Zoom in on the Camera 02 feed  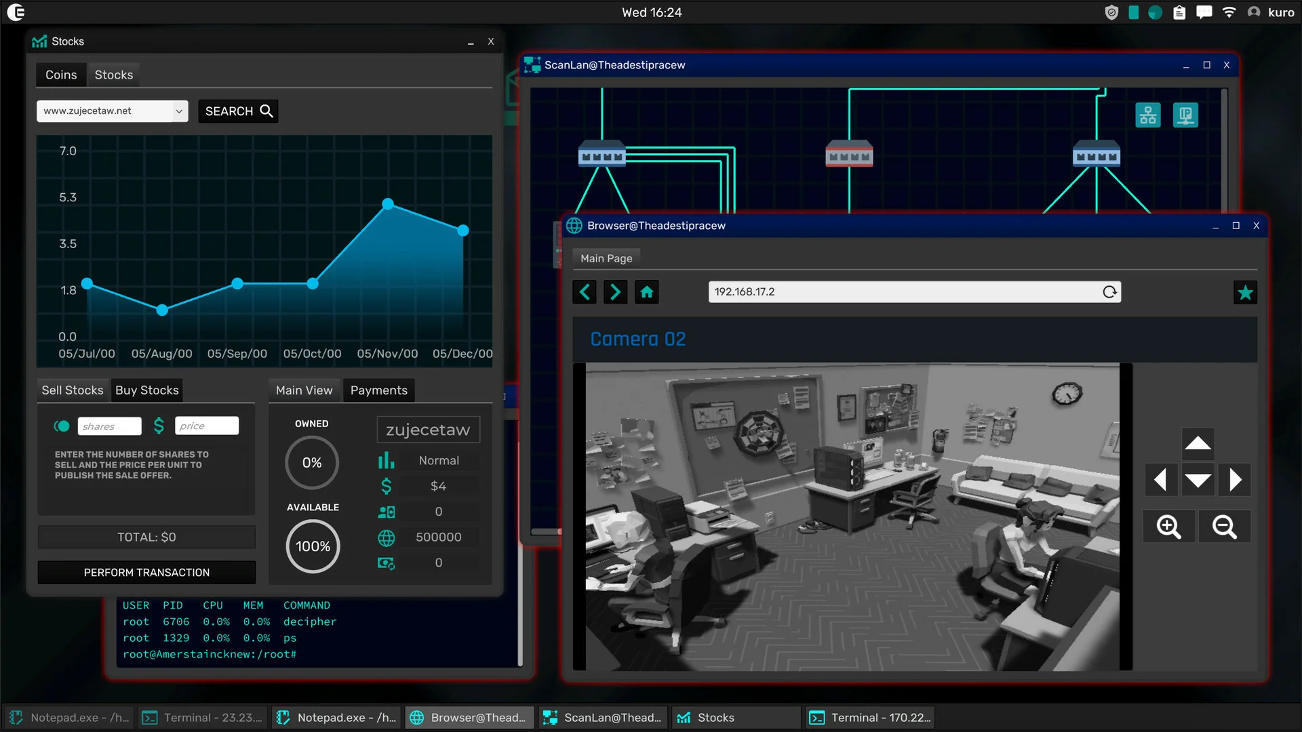(x=1168, y=526)
